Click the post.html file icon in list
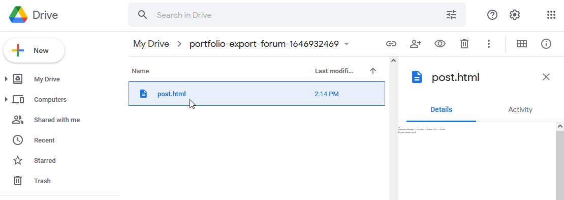This screenshot has width=564, height=200. 143,94
